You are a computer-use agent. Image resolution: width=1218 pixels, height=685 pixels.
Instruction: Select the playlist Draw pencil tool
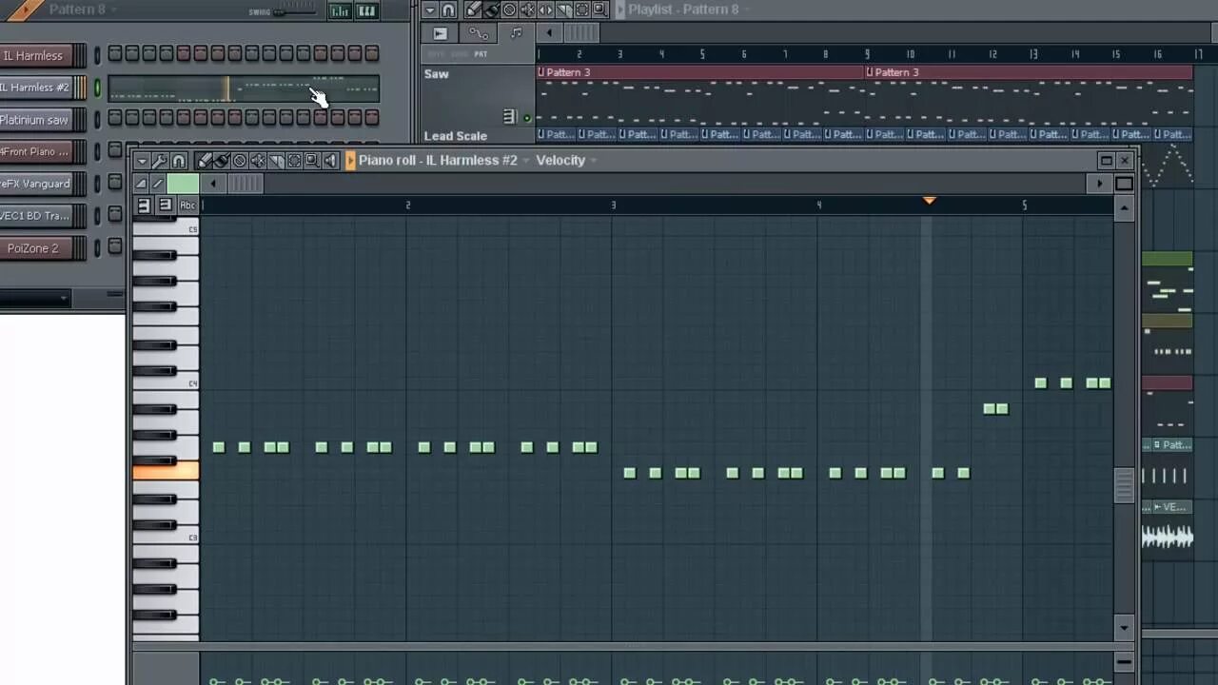tap(473, 10)
